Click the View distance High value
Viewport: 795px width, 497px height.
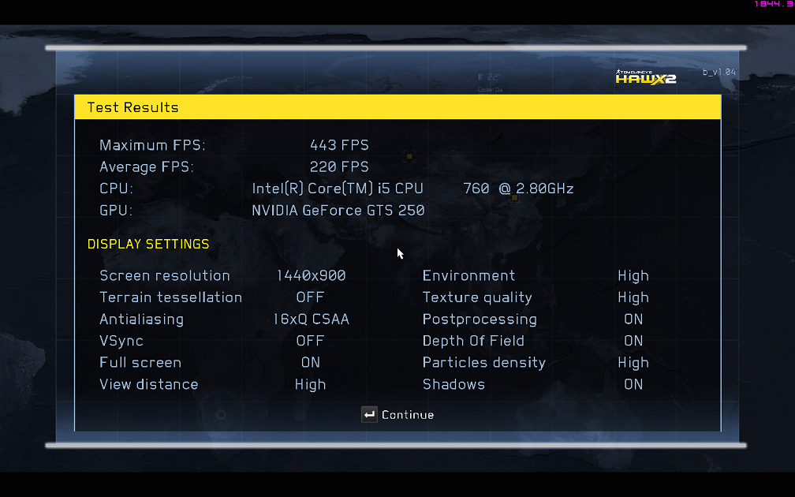tap(310, 385)
